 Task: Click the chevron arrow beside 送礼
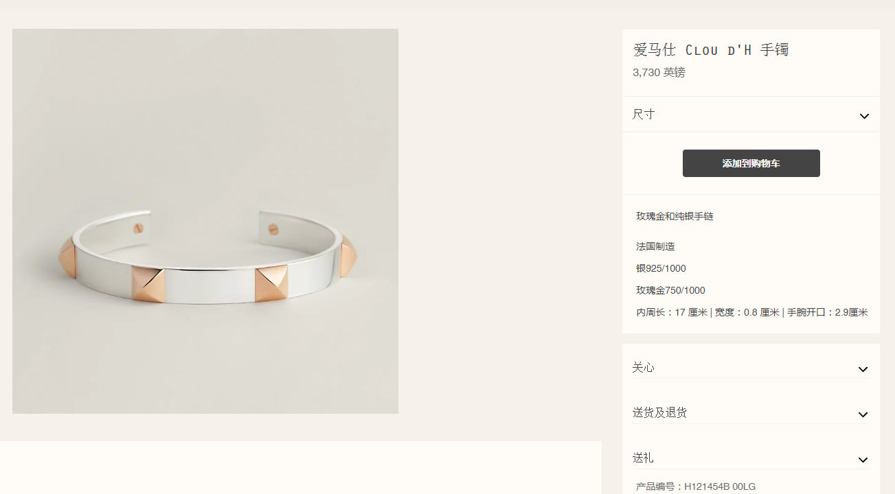[x=863, y=460]
